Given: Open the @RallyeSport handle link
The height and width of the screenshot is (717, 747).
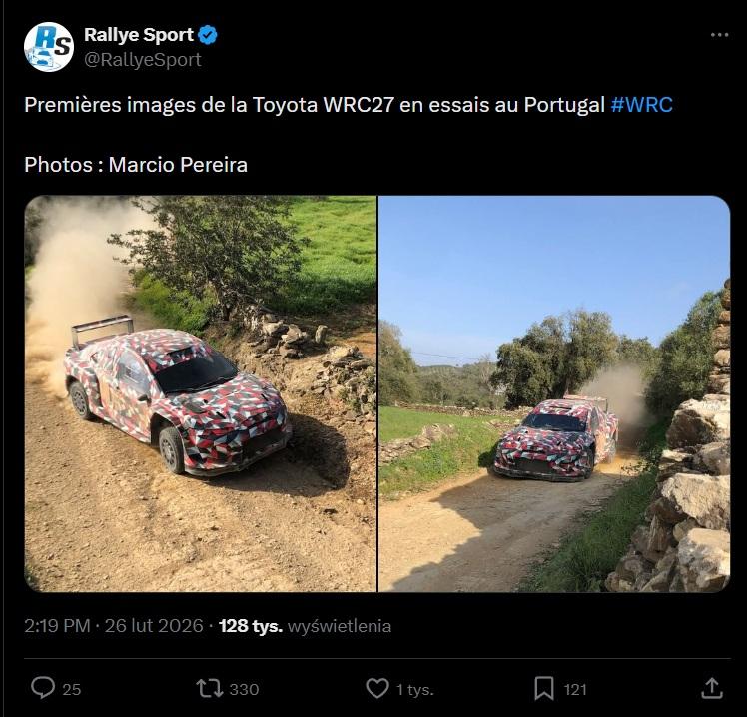Looking at the screenshot, I should point(143,59).
